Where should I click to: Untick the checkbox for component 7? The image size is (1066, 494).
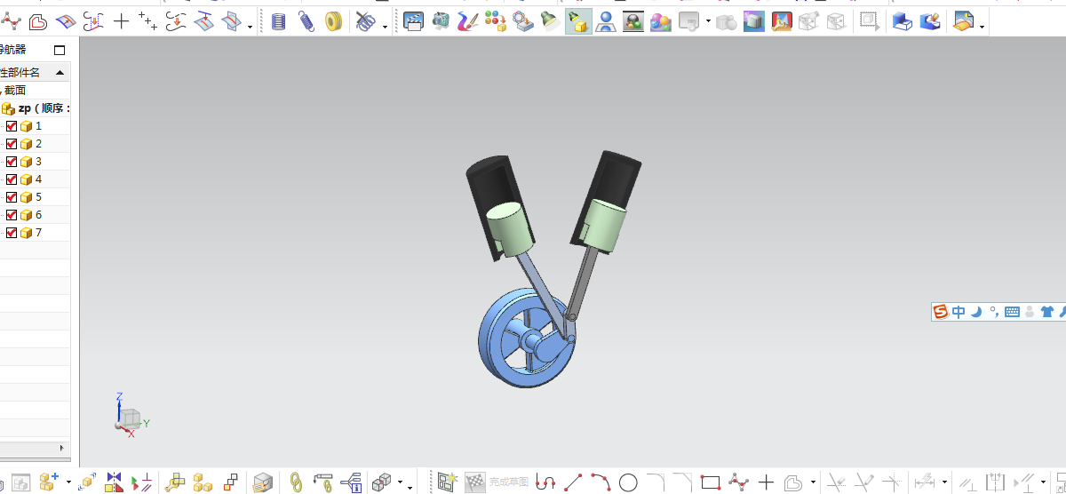(x=12, y=233)
